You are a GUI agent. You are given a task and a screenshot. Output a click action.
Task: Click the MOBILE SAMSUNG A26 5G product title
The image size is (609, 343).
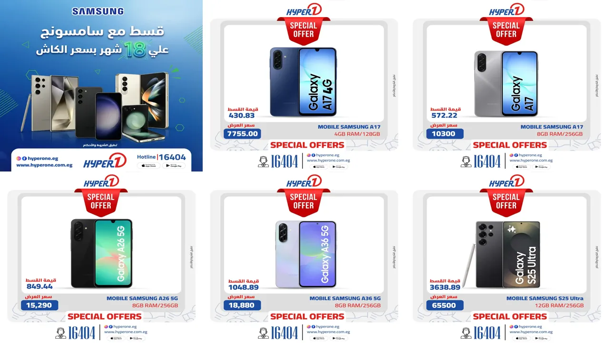142,299
